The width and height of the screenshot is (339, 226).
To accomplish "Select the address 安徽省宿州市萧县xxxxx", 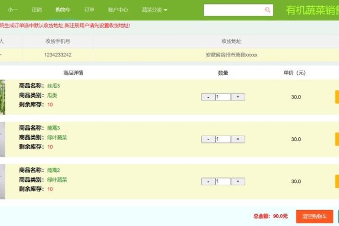I will point(231,55).
